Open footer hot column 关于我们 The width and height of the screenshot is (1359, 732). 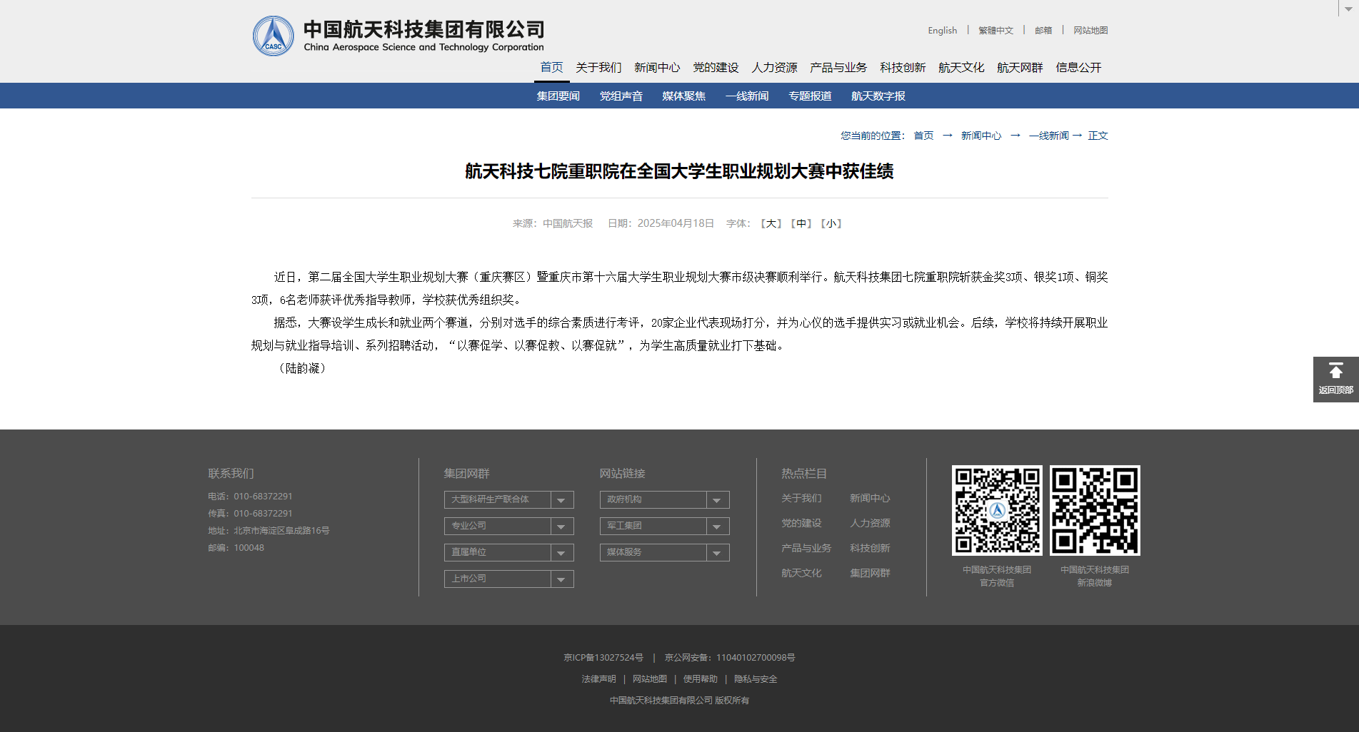[801, 498]
